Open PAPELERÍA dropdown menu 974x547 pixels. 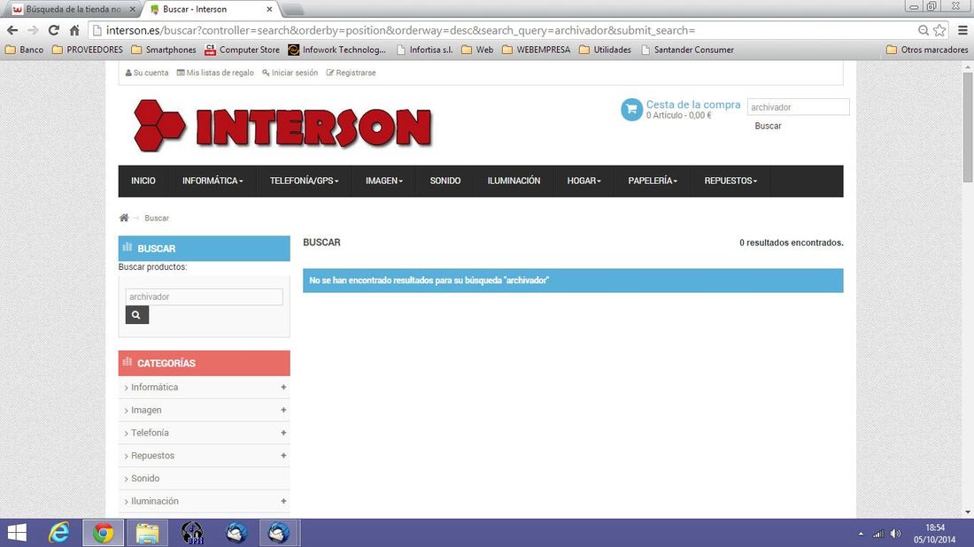point(653,181)
